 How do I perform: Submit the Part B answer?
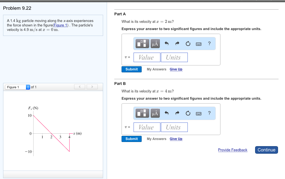click(131, 139)
